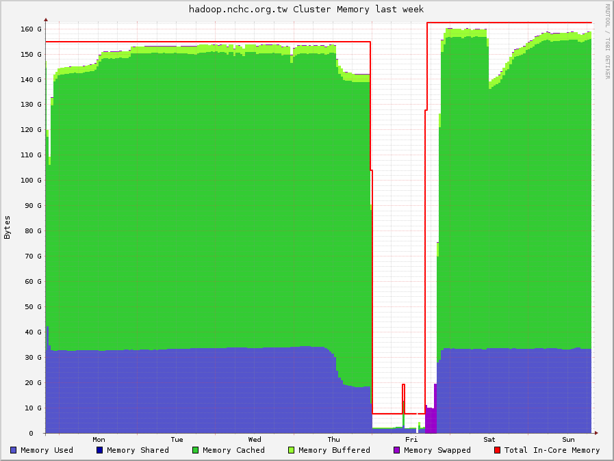Click the '50 G' y-axis value
The image size is (614, 461).
tap(34, 307)
